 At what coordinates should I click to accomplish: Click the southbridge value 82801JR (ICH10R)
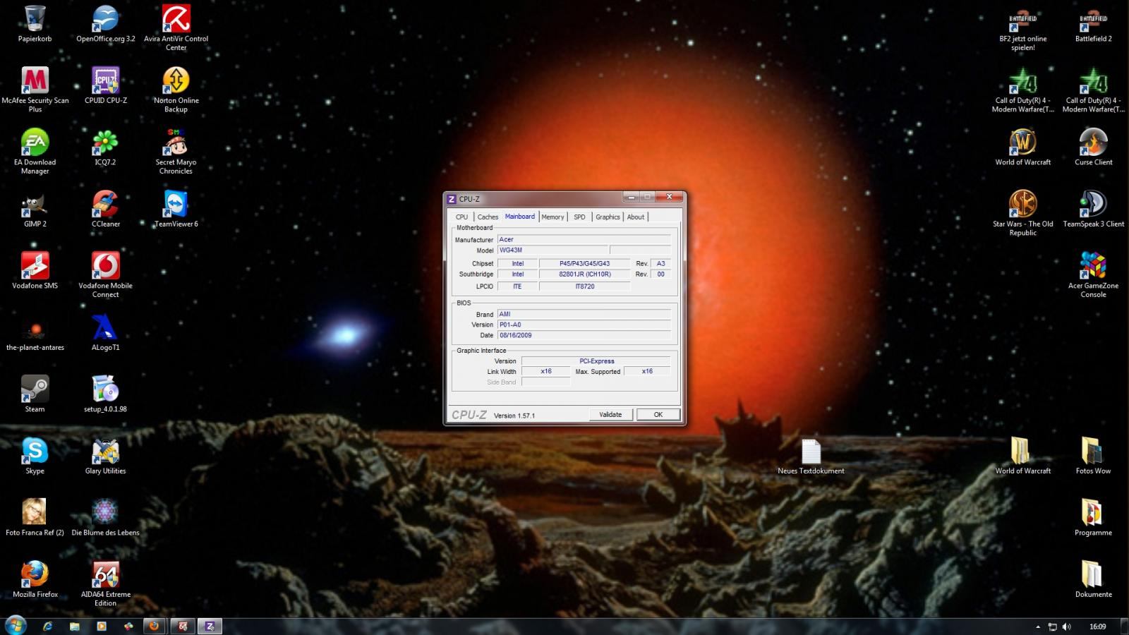(584, 274)
